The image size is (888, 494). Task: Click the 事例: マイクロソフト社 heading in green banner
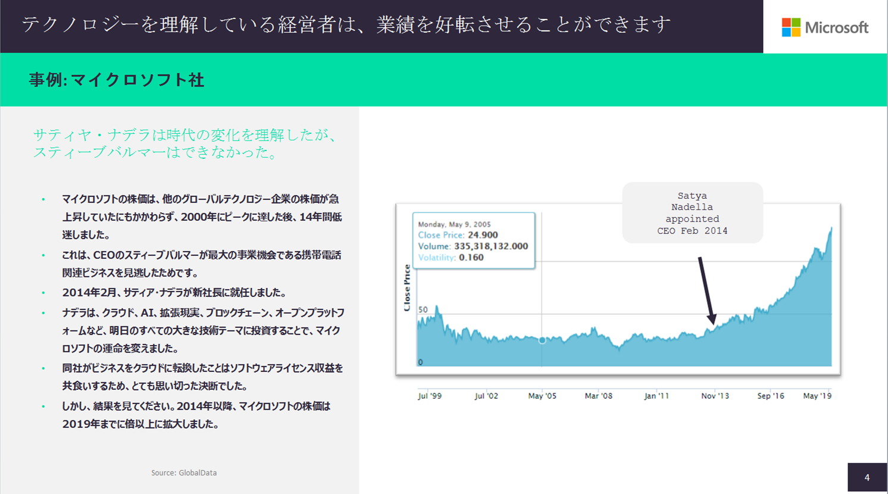[117, 80]
